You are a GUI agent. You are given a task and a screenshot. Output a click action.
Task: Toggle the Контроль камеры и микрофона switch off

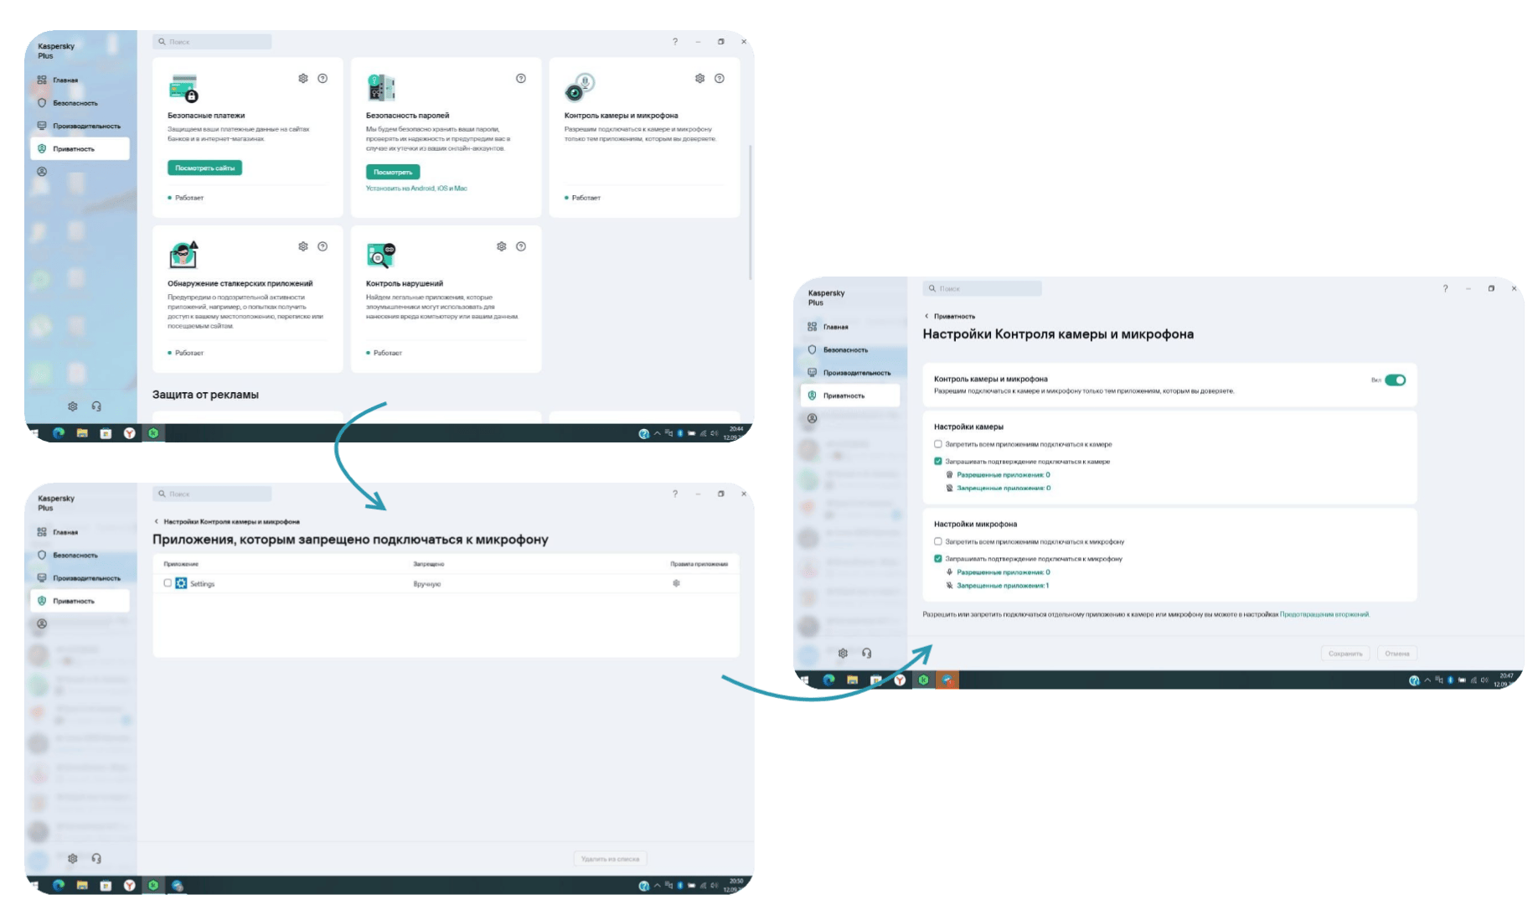[x=1396, y=380]
